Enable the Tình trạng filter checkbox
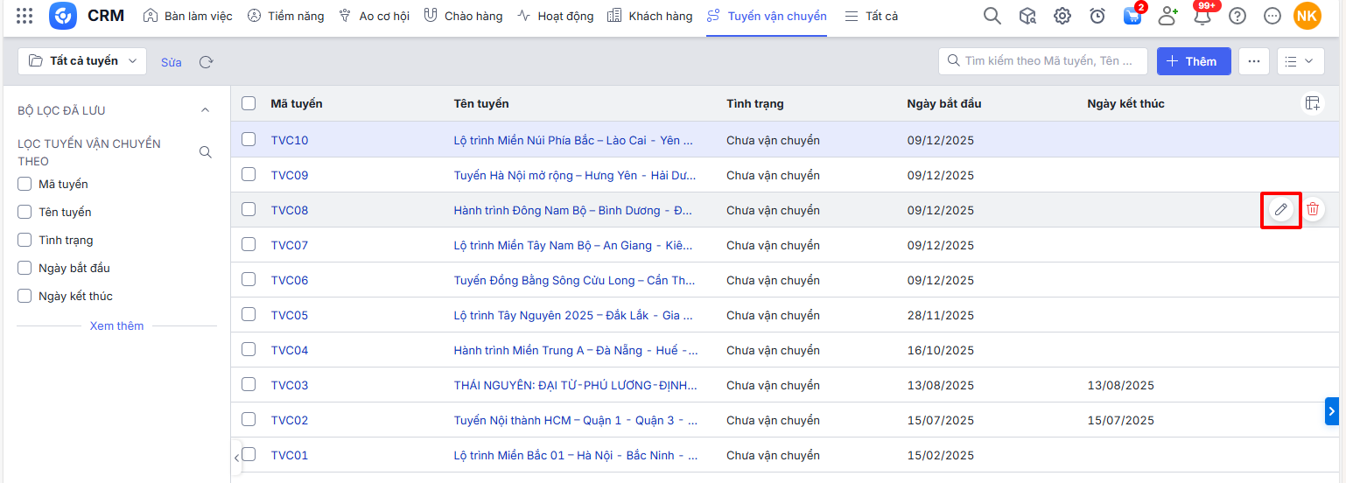The height and width of the screenshot is (483, 1346). pyautogui.click(x=25, y=241)
